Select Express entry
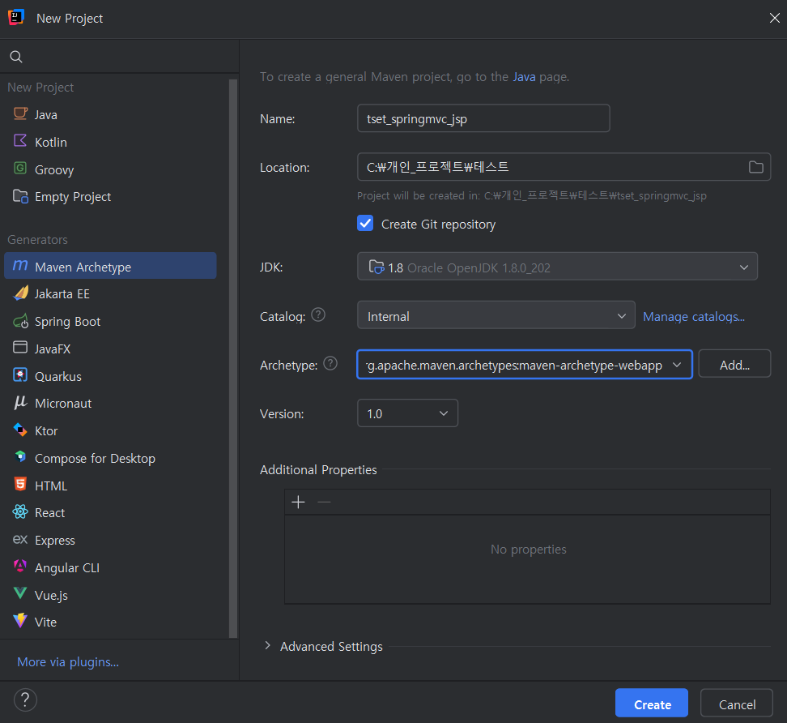Viewport: 787px width, 723px height. coord(110,541)
